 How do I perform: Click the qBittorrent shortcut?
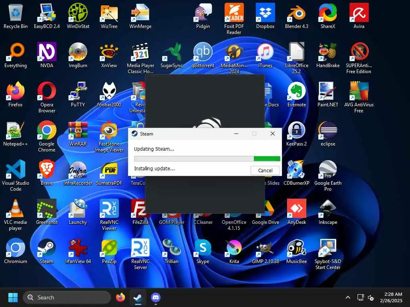(203, 55)
